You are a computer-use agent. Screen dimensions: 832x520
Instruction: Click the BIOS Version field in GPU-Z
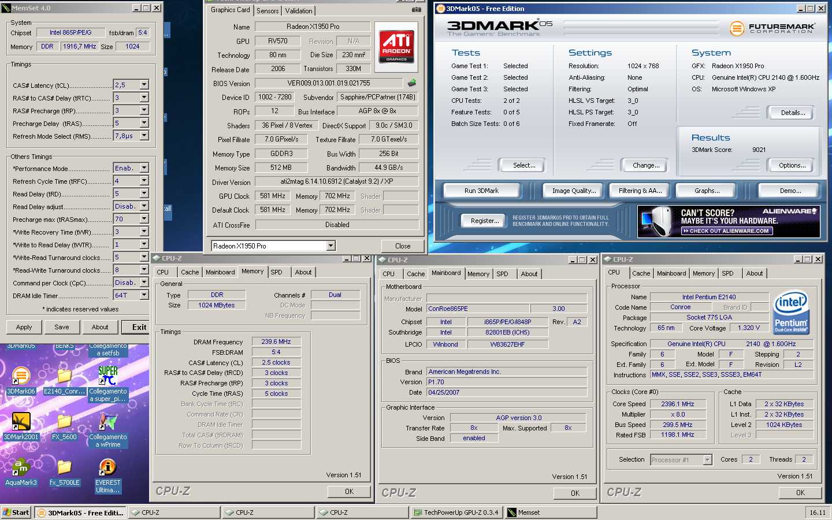(x=329, y=83)
